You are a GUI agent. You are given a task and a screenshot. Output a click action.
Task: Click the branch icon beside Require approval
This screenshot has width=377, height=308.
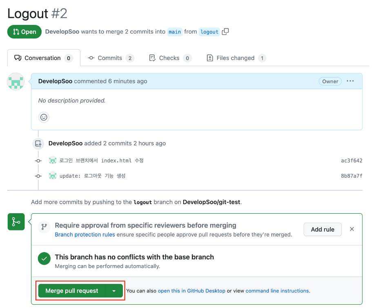coord(44,227)
